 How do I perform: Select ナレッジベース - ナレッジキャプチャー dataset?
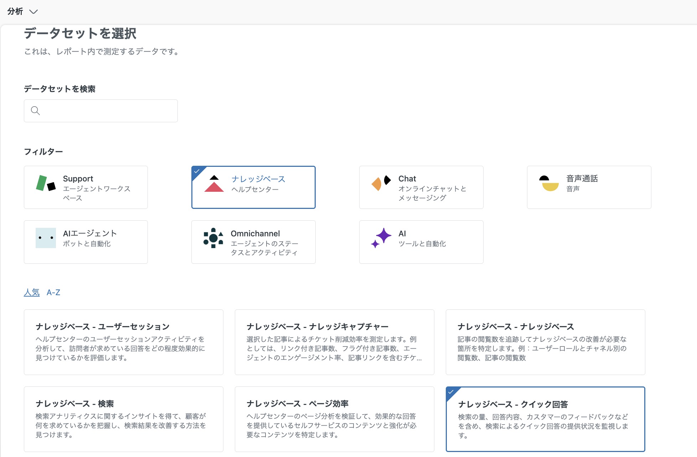pyautogui.click(x=335, y=342)
